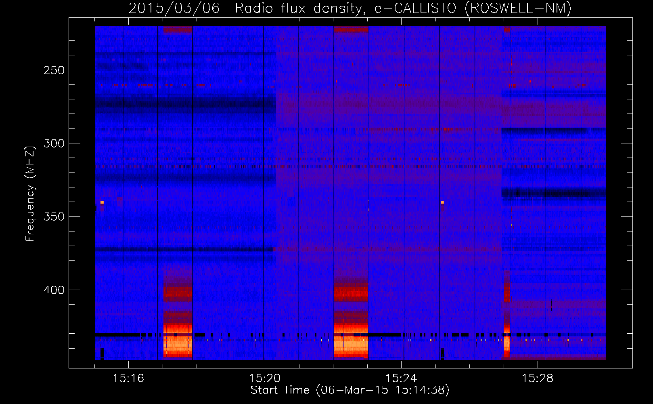Click the 15:16 time tick label
The image size is (653, 404).
pyautogui.click(x=128, y=378)
